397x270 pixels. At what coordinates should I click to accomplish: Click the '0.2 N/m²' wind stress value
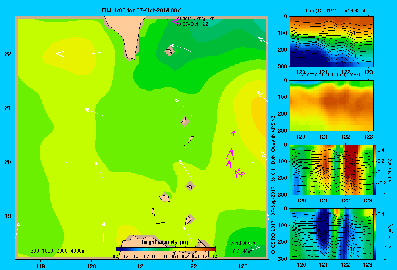[242, 251]
